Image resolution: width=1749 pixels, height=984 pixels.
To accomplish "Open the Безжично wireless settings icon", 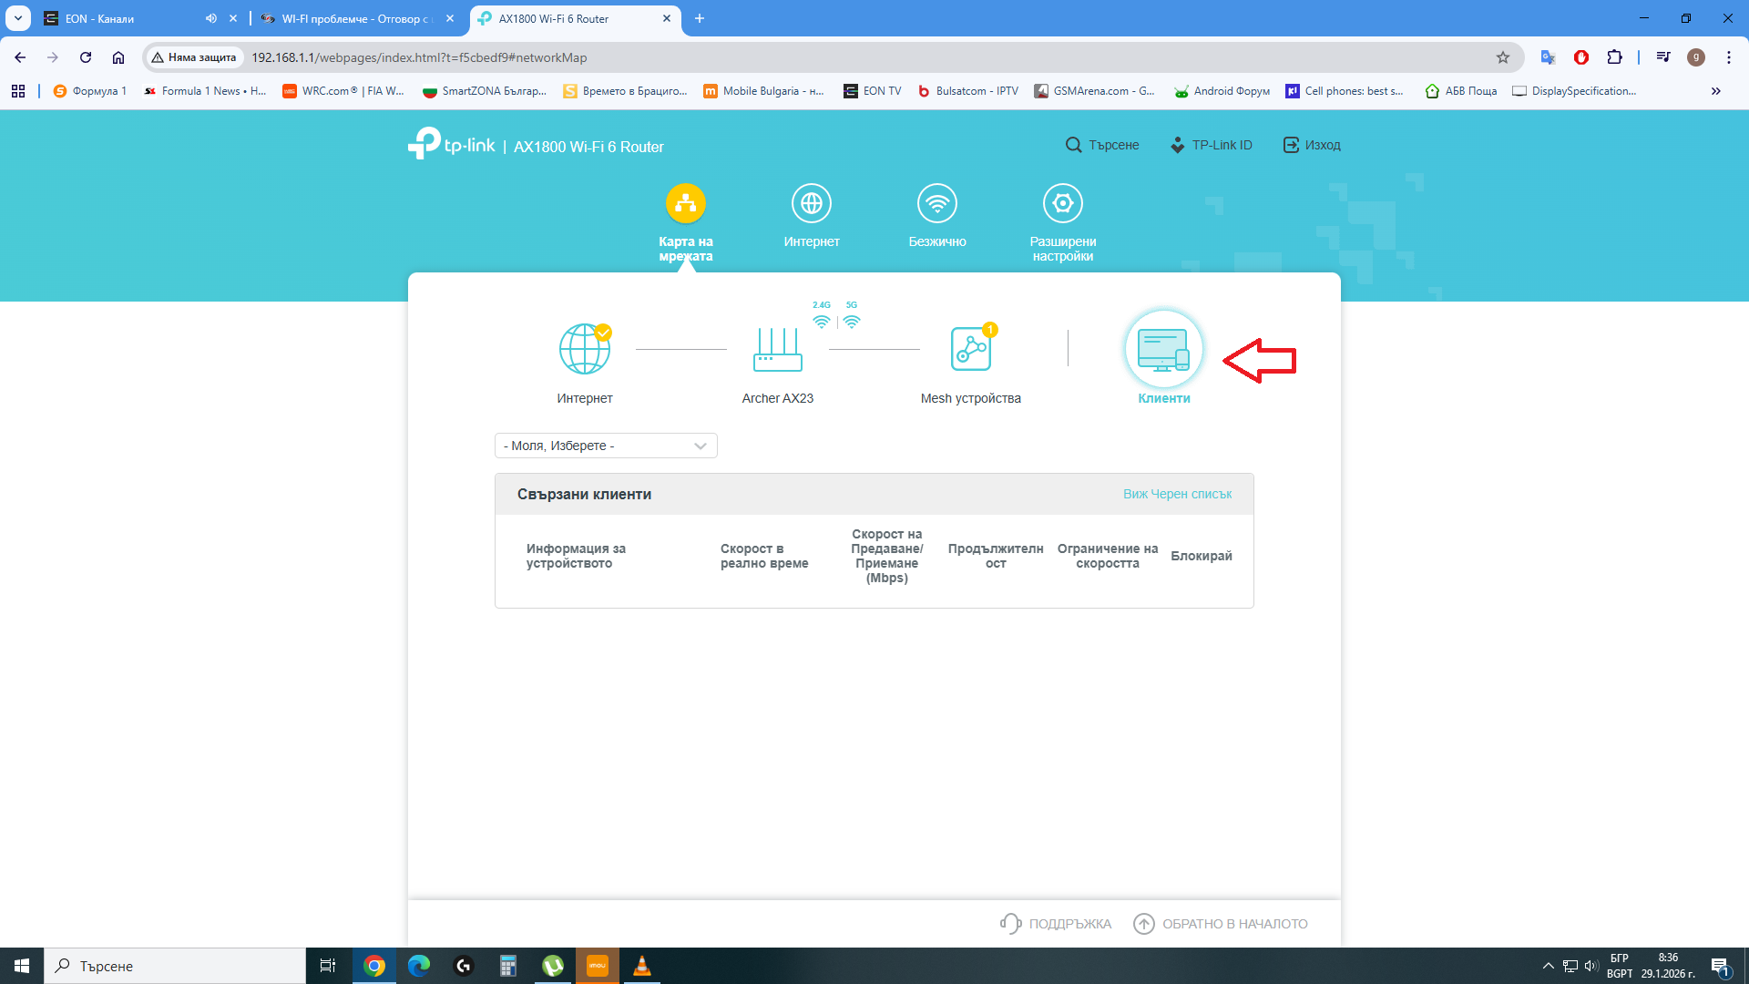I will tap(936, 203).
